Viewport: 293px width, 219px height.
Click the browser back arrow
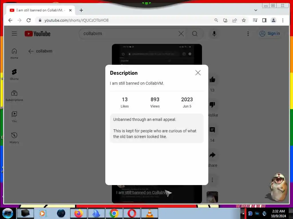(x=10, y=20)
